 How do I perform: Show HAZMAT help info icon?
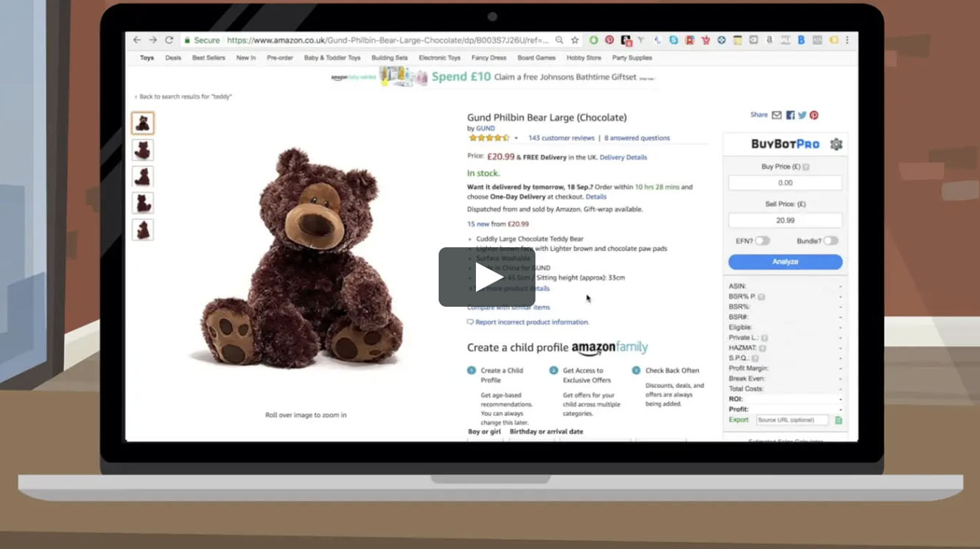[x=763, y=348]
